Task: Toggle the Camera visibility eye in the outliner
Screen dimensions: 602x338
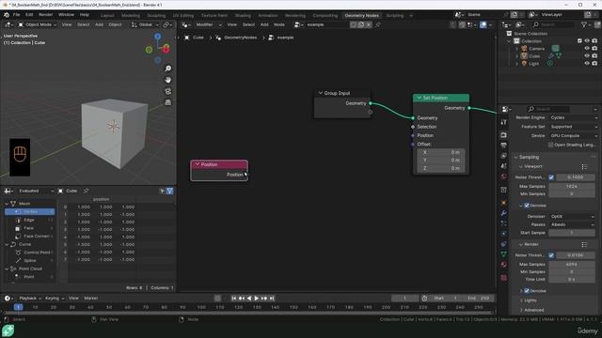Action: pos(587,48)
